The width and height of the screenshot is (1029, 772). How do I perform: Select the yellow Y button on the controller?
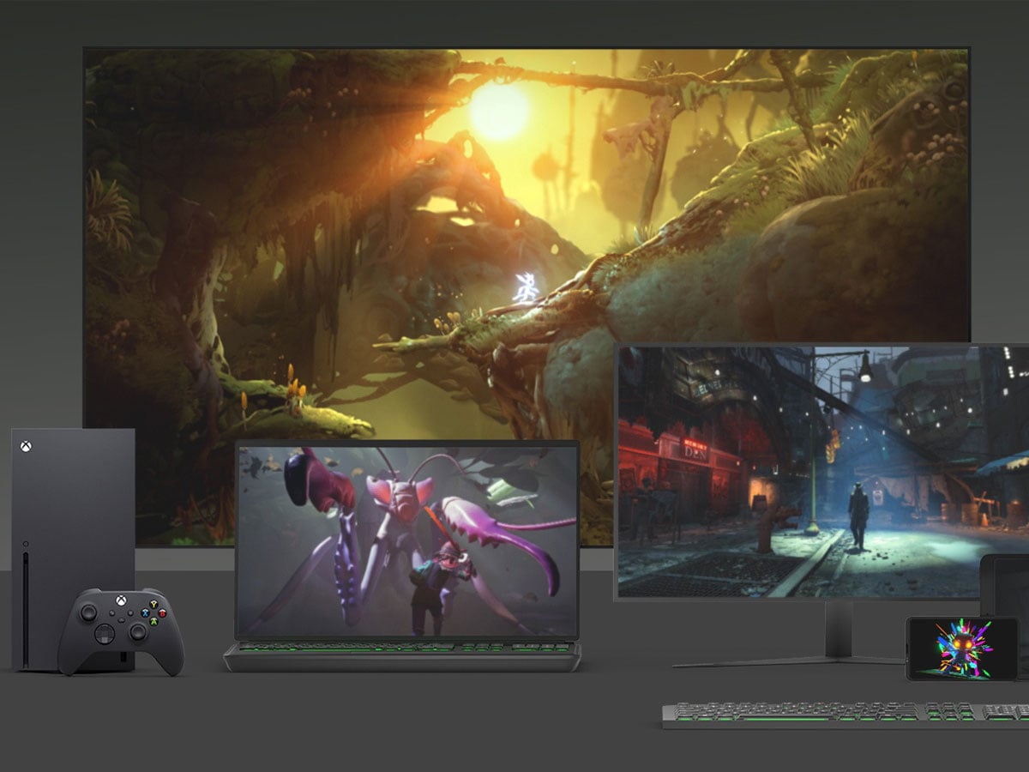coord(153,604)
